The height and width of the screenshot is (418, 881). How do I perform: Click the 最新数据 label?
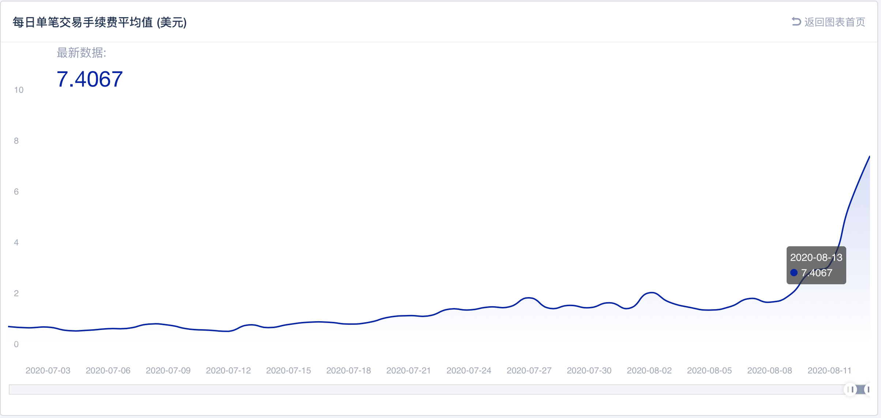click(x=81, y=53)
